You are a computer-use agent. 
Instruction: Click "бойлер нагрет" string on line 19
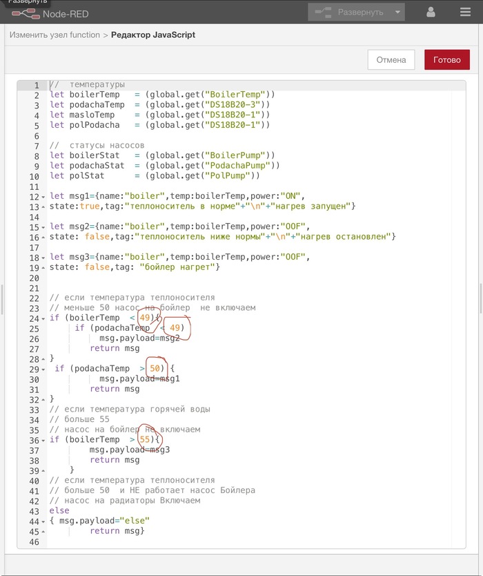pos(177,267)
